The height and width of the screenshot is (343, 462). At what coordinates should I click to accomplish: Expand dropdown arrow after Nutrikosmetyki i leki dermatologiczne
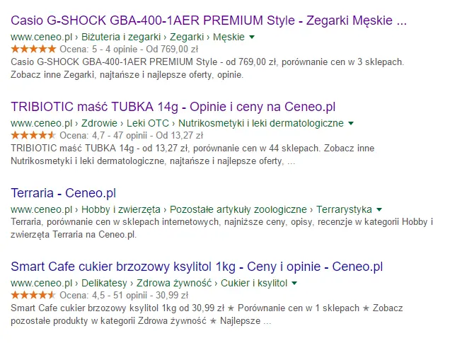pos(351,123)
